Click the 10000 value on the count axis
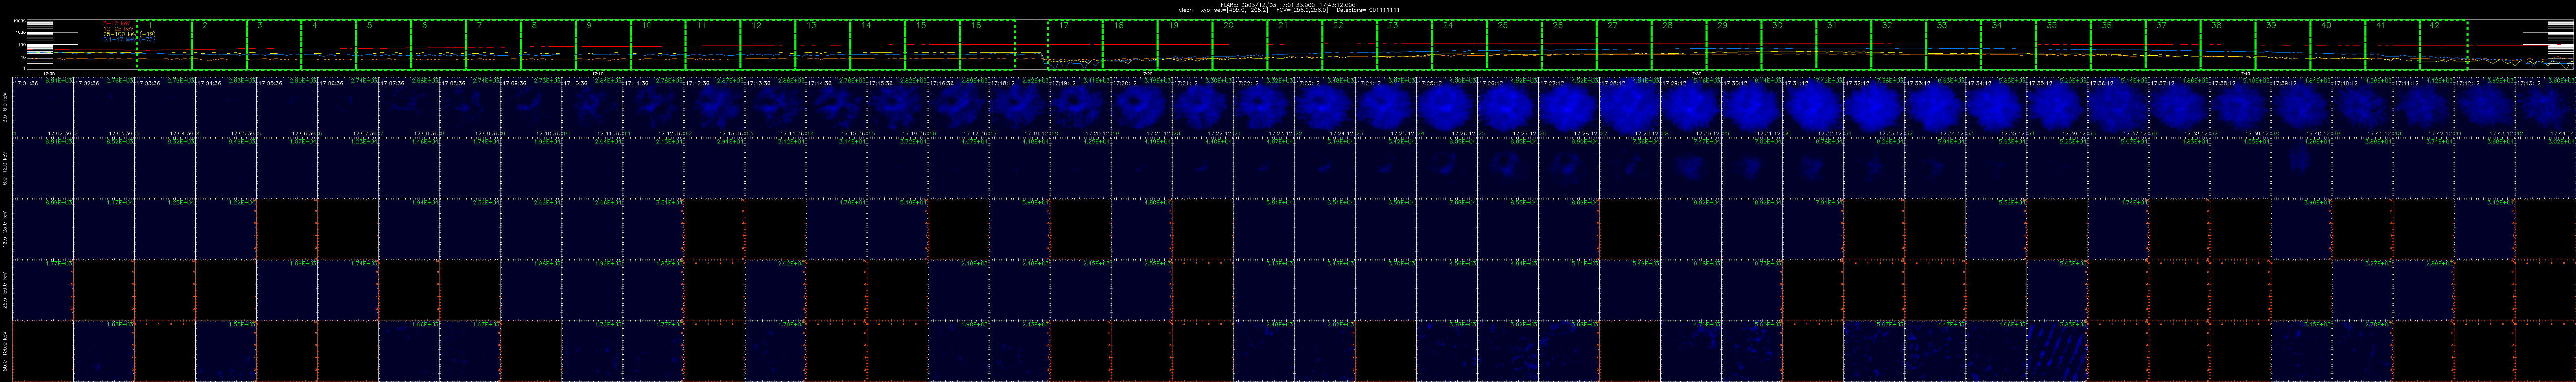Screen dimensions: 2576x382 (19, 21)
